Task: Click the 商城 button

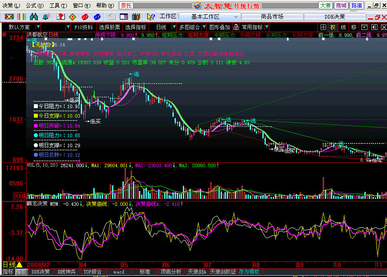Action: (341, 5)
